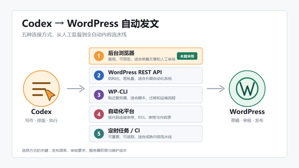The width and height of the screenshot is (299, 168).
Task: Click description 低代码连接表单、RSS、表格与内容源
Action: pos(139,118)
